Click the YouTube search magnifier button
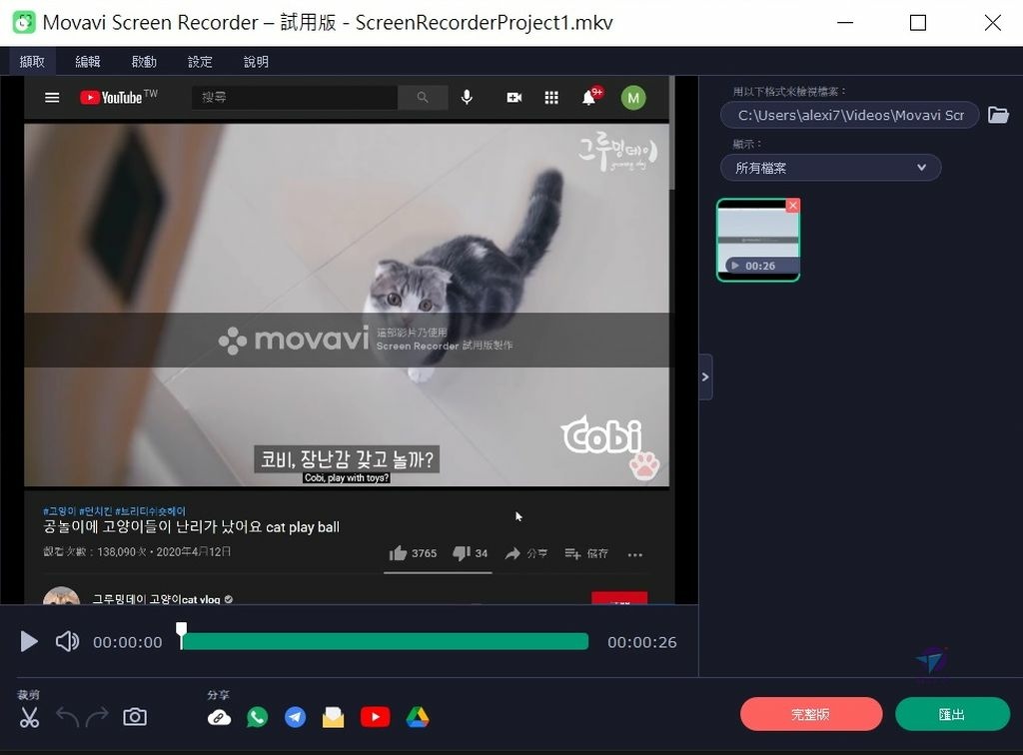The image size is (1023, 755). 423,97
